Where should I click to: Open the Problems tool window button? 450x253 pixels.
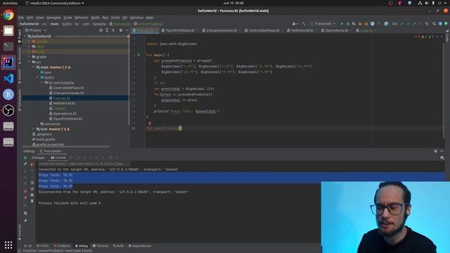click(62, 246)
